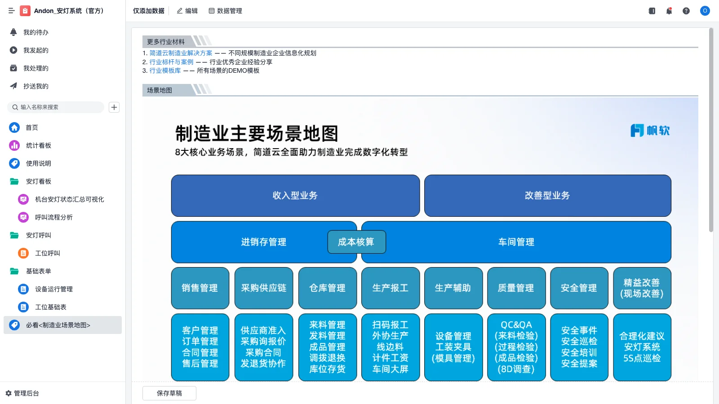
Task: Open the 简道云制造业解决方案 link
Action: 181,53
